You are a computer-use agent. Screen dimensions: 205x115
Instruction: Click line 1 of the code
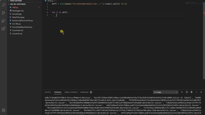pyautogui.click(x=89, y=4)
